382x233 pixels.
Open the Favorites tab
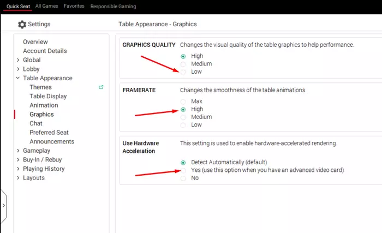click(74, 6)
